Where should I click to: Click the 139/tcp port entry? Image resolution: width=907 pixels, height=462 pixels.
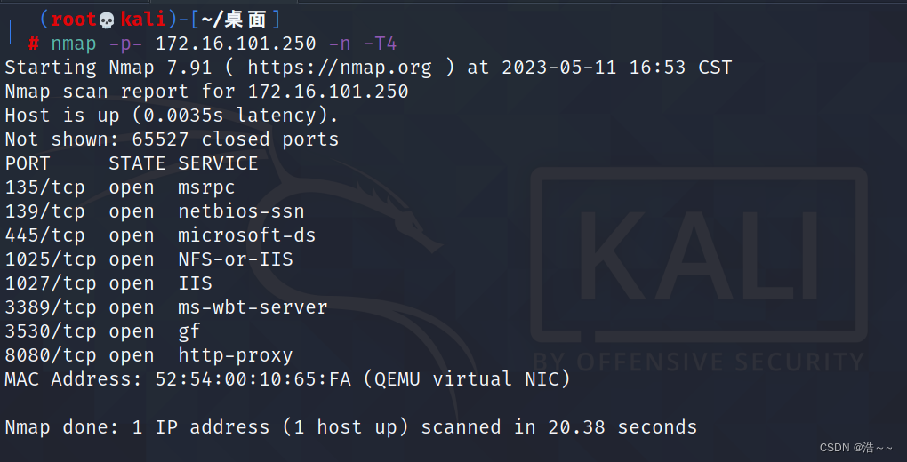pyautogui.click(x=44, y=211)
